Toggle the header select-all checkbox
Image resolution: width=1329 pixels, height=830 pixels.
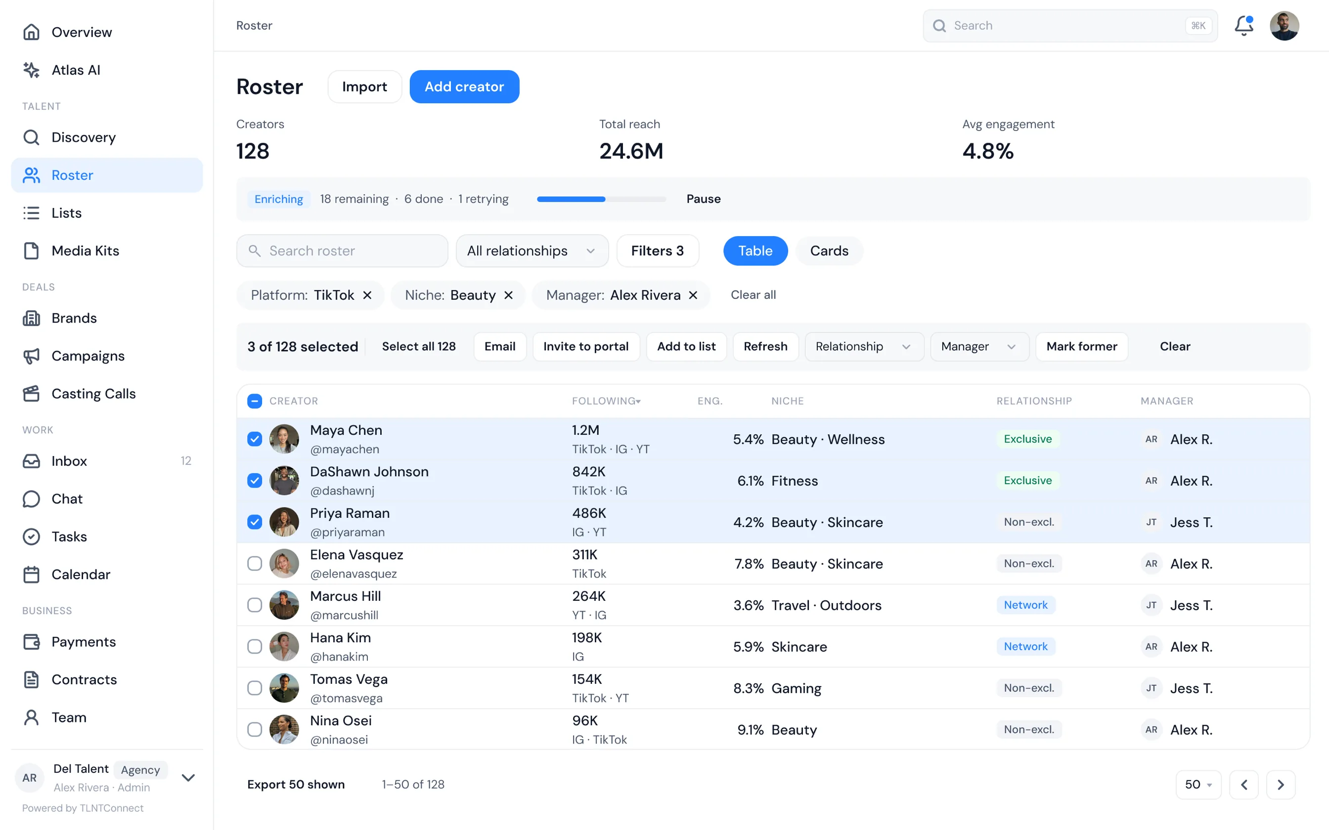(x=254, y=401)
